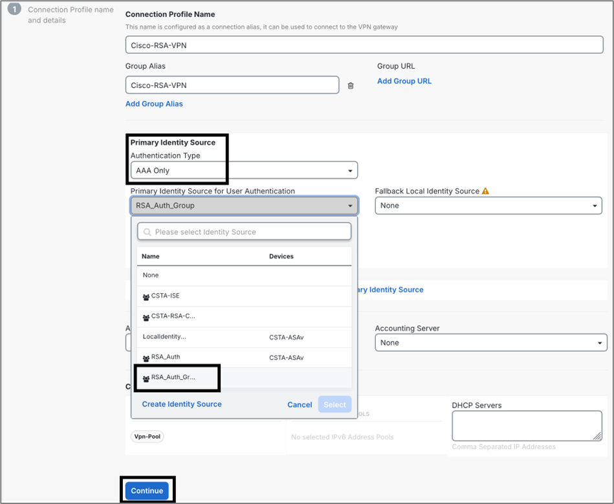Screen dimensions: 614x504
Task: Click the Add Group Alias link
Action: [x=154, y=104]
